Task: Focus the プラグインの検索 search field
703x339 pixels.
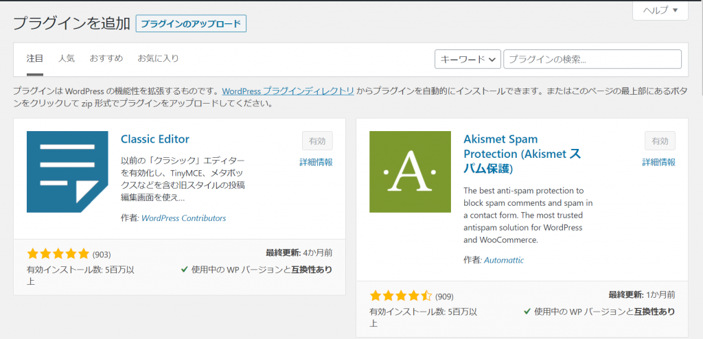Action: pyautogui.click(x=592, y=59)
